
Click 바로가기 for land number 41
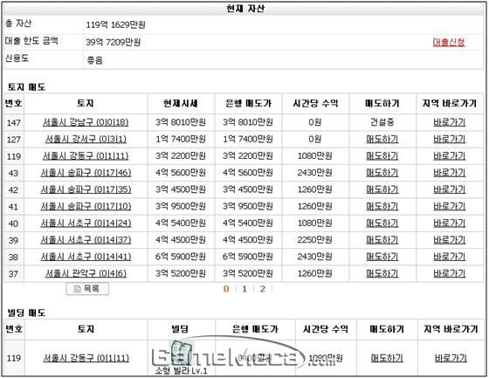(x=450, y=207)
